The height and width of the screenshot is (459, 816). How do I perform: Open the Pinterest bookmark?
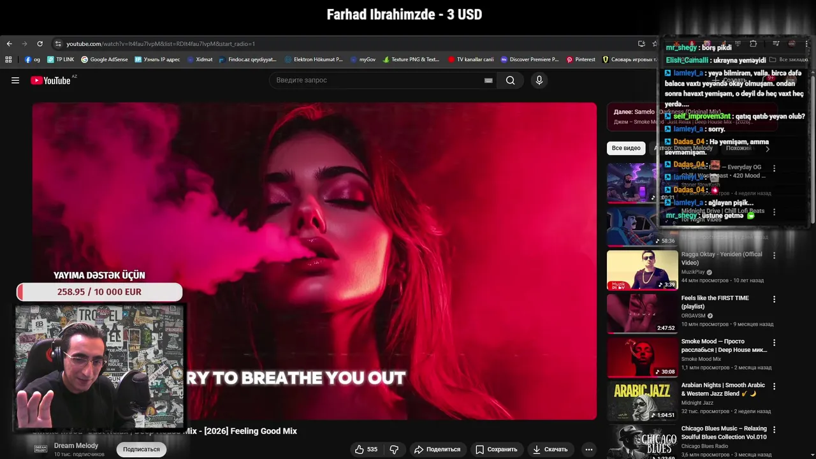581,59
